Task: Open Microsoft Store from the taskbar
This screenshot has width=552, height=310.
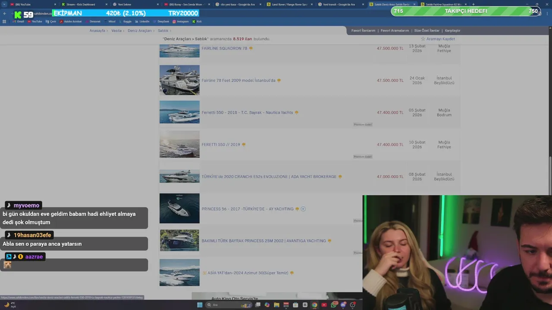Action: coord(295,305)
